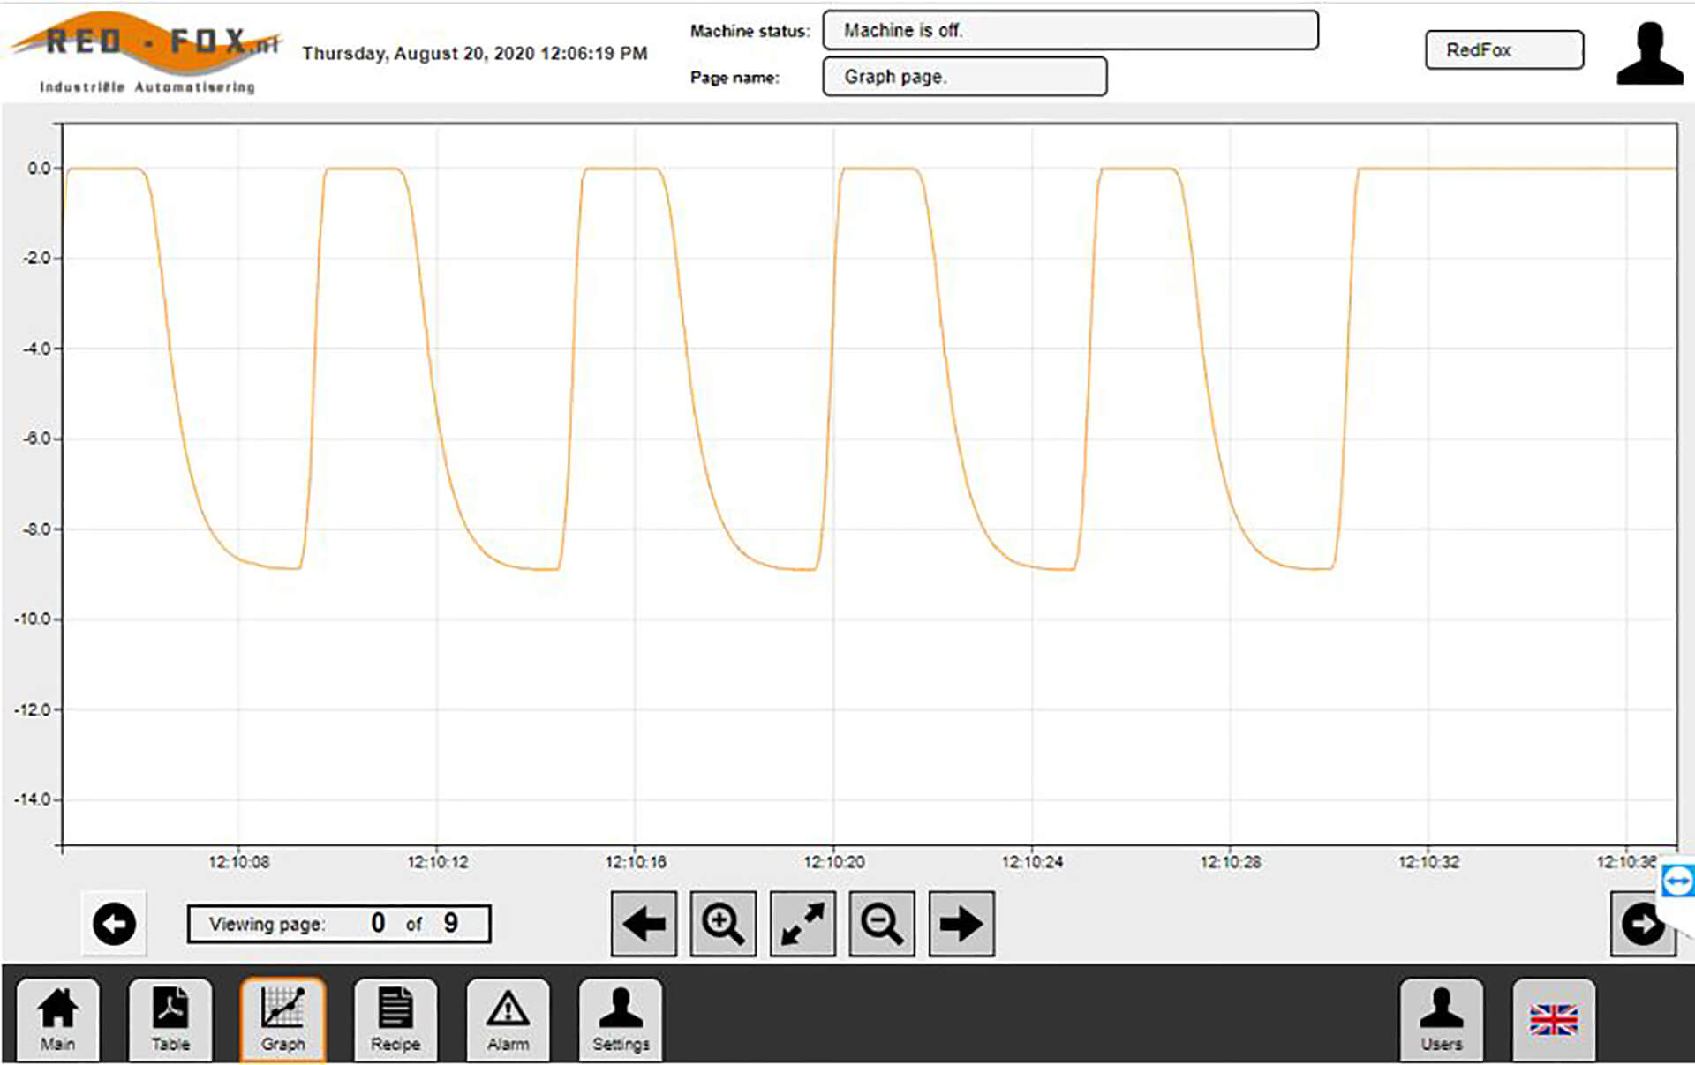Open the Alarm page
Viewport: 1695px width, 1065px height.
(508, 1019)
